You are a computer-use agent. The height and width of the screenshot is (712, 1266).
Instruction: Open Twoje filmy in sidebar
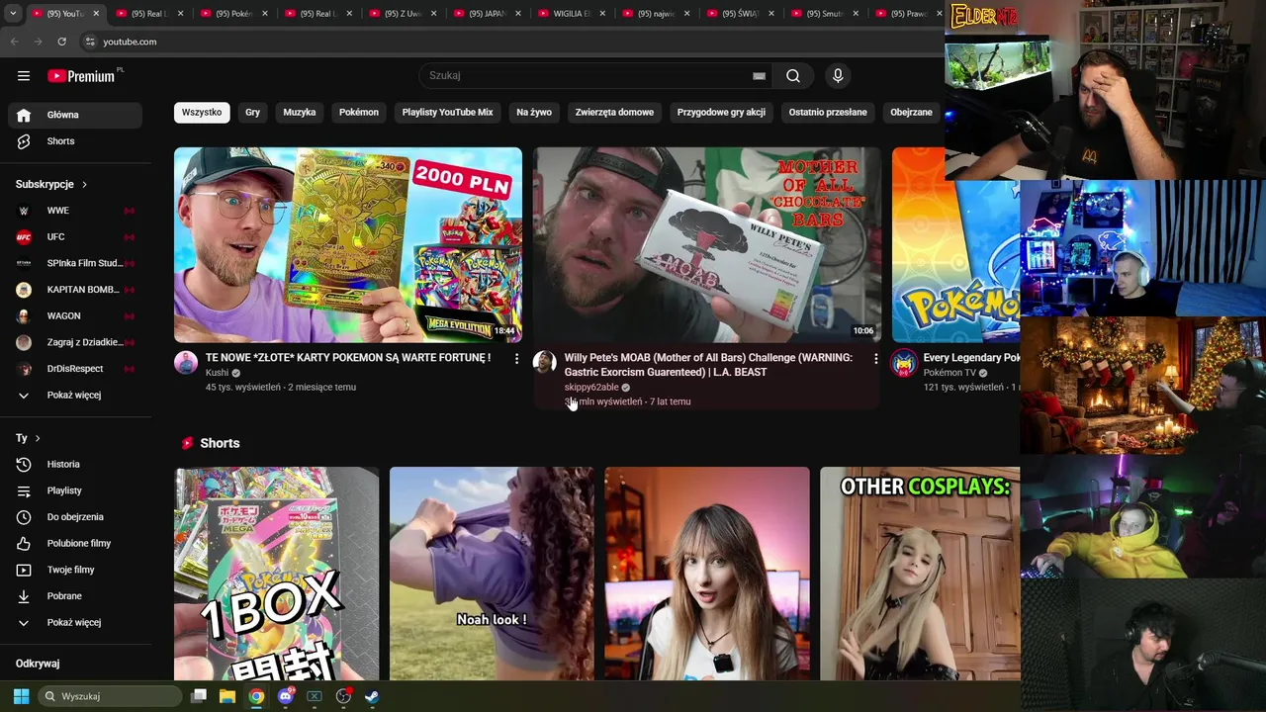(75, 570)
